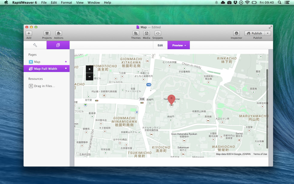Screen dimensions: 294x184
Task: Select the Map Full Width page
Action: pos(46,69)
